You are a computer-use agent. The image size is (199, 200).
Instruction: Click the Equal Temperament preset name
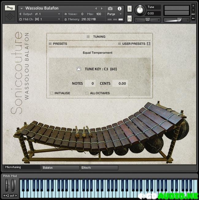98,53
